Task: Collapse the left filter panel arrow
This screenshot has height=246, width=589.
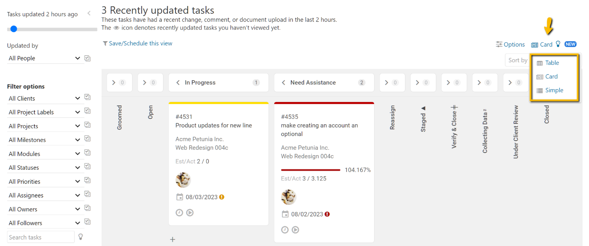Action: (89, 13)
